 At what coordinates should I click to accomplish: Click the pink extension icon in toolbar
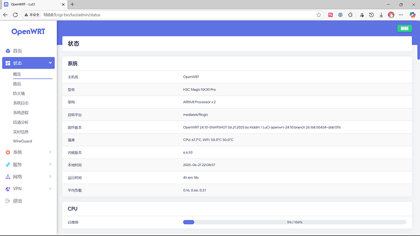tap(331, 15)
